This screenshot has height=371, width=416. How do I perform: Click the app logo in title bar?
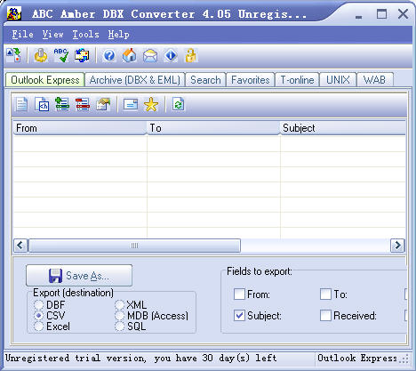point(14,13)
